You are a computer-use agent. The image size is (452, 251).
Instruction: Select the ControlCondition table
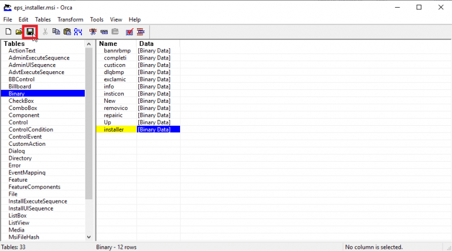pos(31,129)
